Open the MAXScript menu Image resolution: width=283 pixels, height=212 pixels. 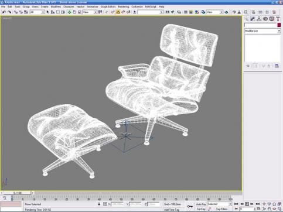click(x=151, y=6)
